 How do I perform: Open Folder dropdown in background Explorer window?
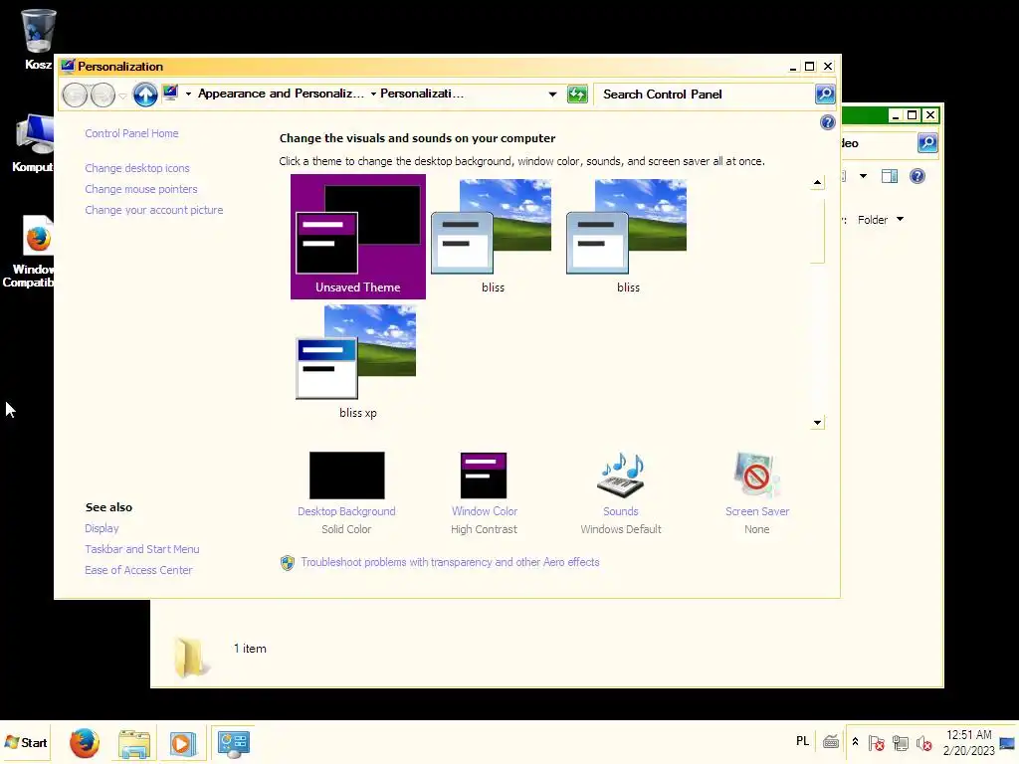pyautogui.click(x=881, y=220)
